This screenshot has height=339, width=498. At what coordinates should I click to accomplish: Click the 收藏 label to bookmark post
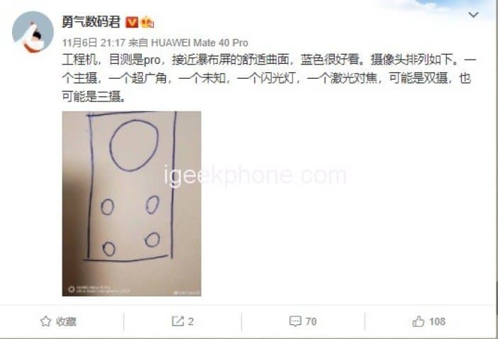pos(66,321)
